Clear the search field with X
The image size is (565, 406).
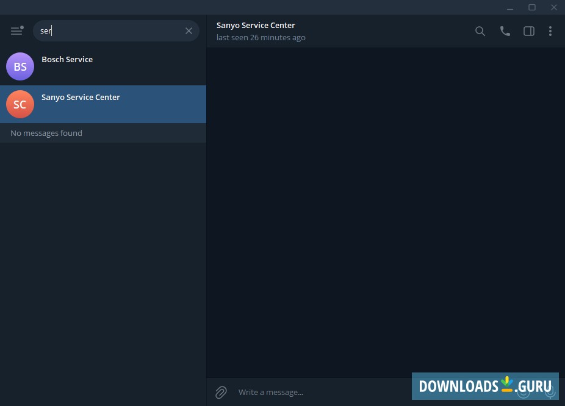(189, 31)
